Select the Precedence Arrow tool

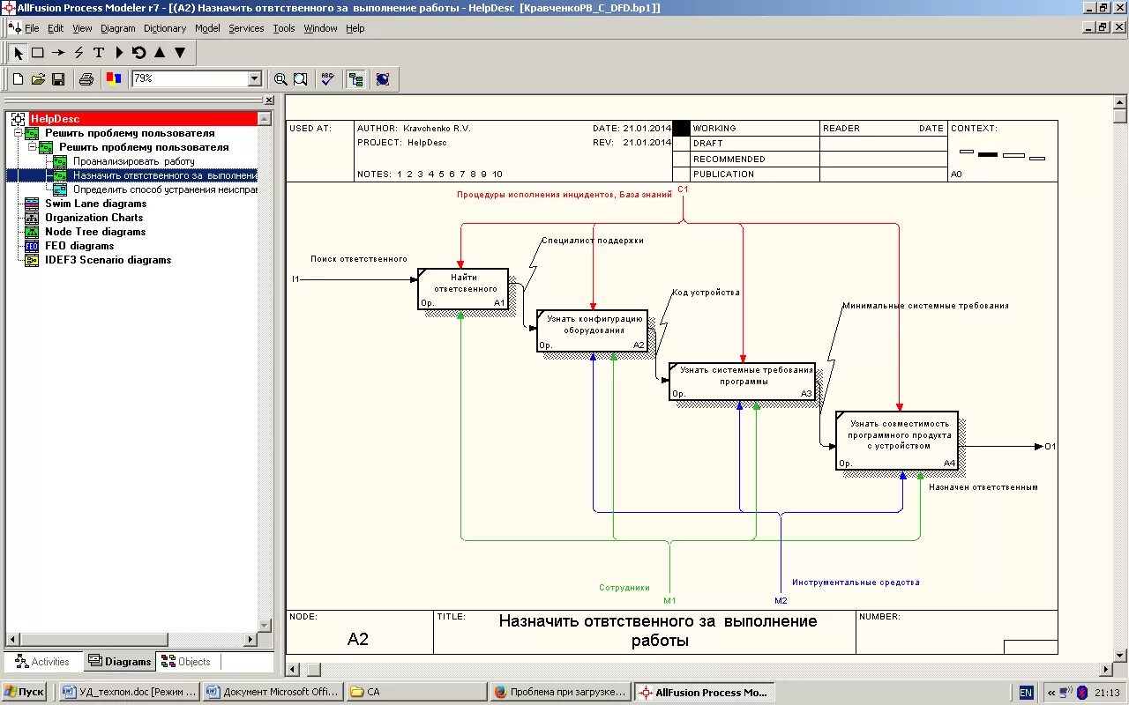[56, 52]
